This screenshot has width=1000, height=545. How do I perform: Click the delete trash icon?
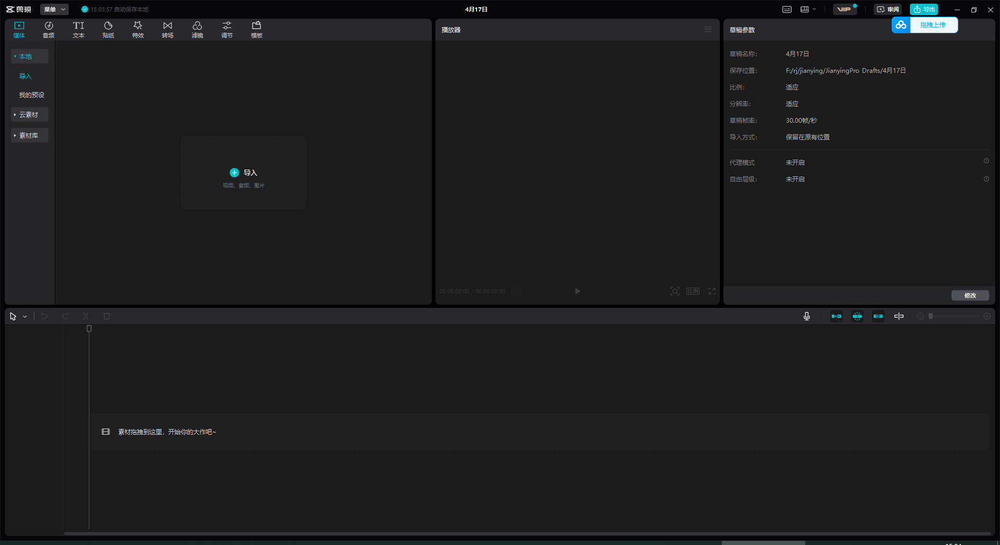(x=107, y=316)
